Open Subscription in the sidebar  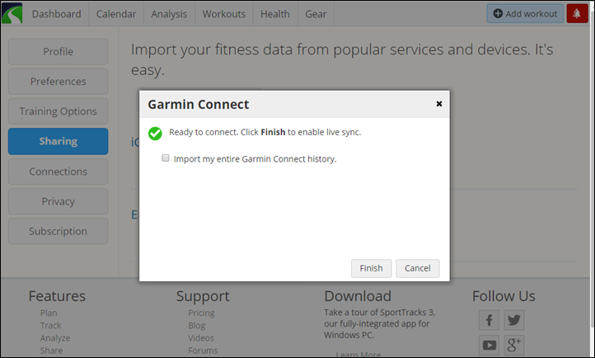click(x=58, y=231)
